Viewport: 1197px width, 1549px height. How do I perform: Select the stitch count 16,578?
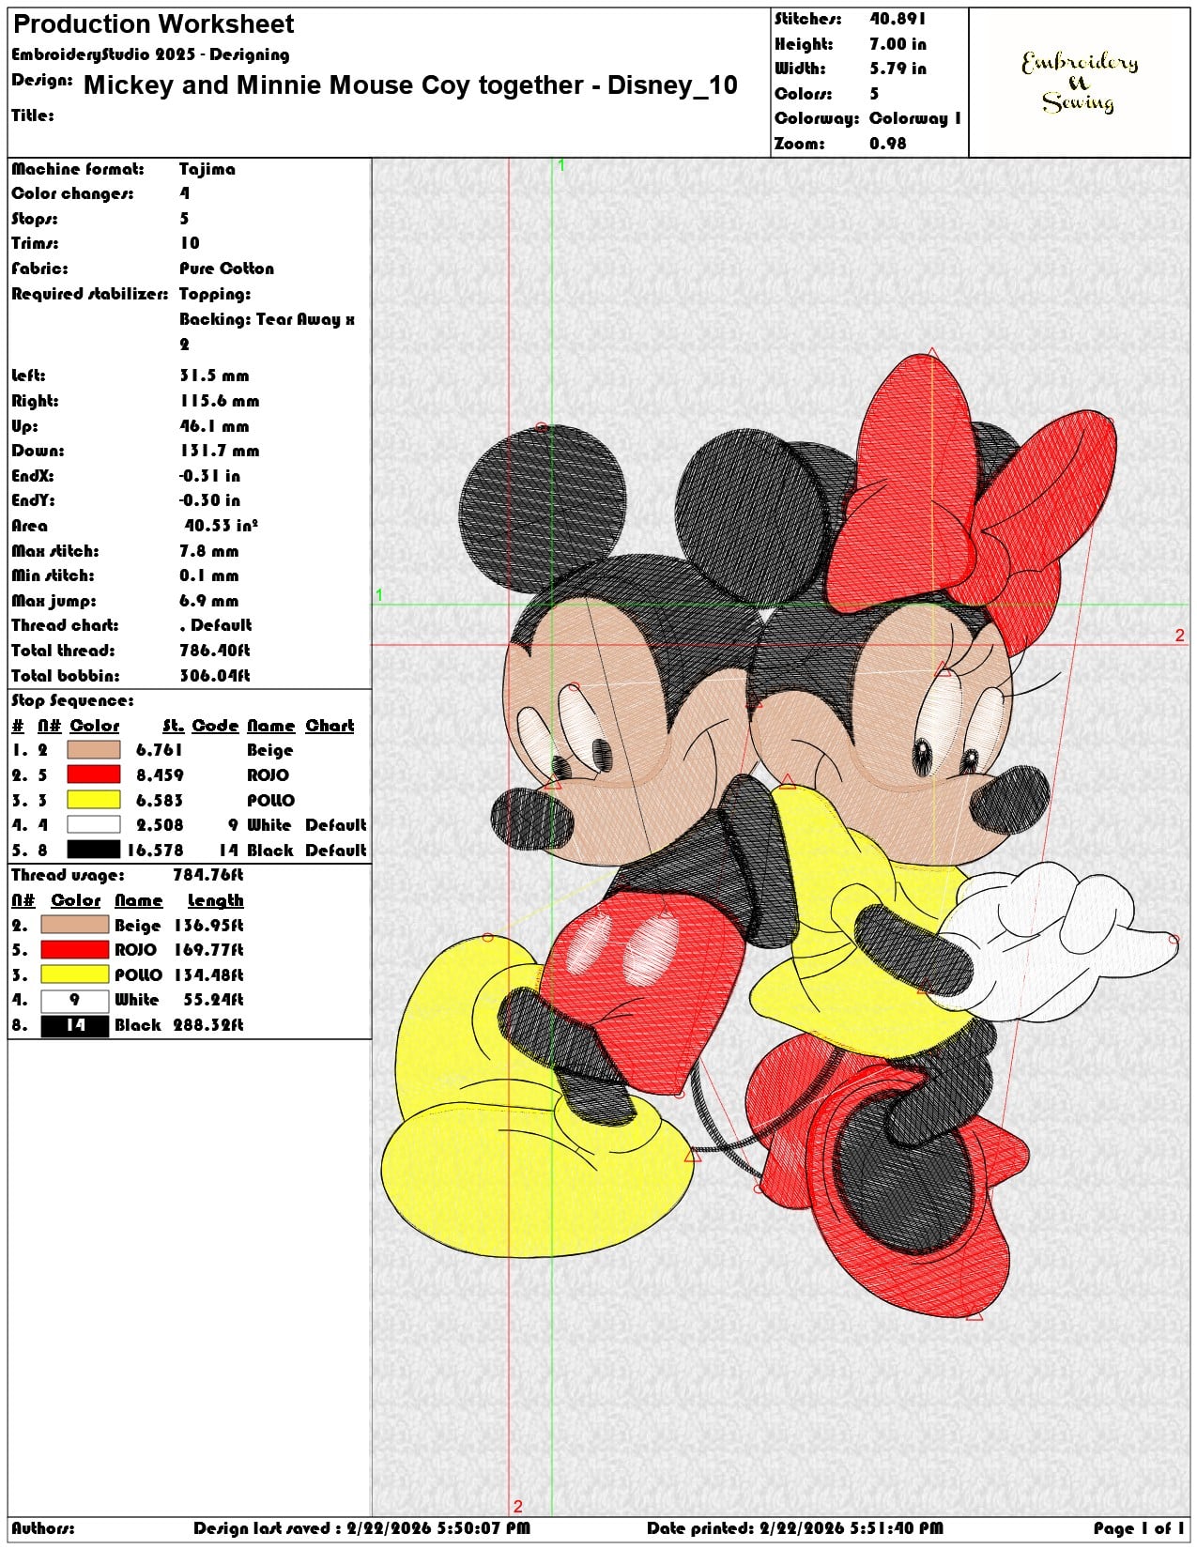[x=155, y=851]
